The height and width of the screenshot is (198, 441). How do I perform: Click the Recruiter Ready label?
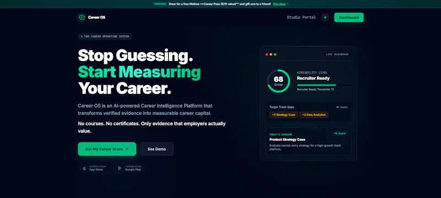pos(313,78)
